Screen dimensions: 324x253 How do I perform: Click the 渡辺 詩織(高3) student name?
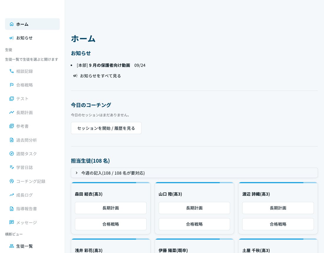256,194
